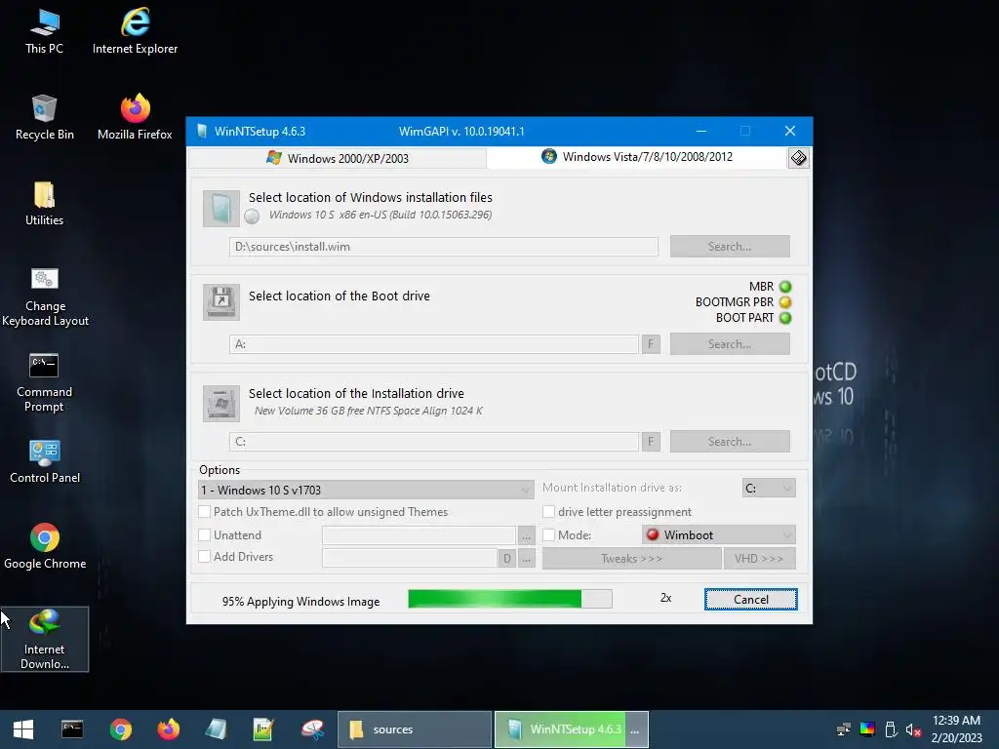Click the USB safely remove tray icon

click(x=891, y=729)
